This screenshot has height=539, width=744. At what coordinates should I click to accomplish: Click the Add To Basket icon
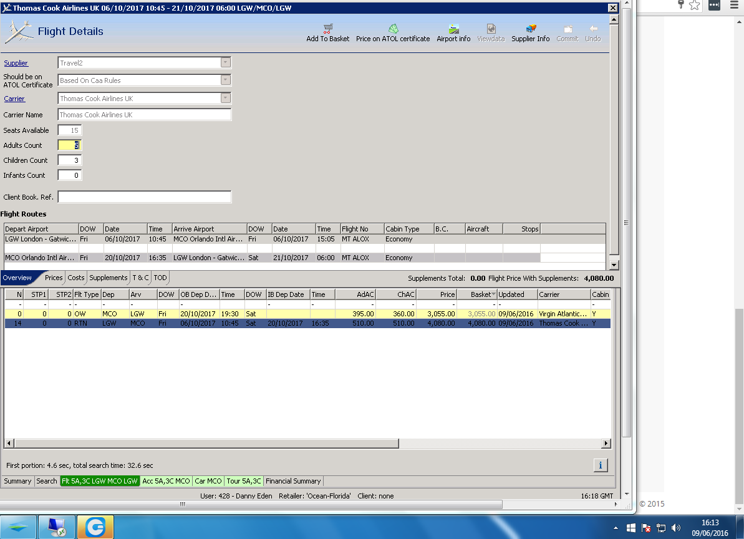click(x=328, y=29)
